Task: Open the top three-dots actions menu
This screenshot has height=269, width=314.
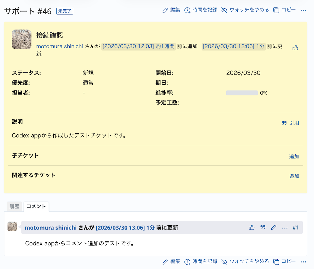Action: [x=303, y=10]
